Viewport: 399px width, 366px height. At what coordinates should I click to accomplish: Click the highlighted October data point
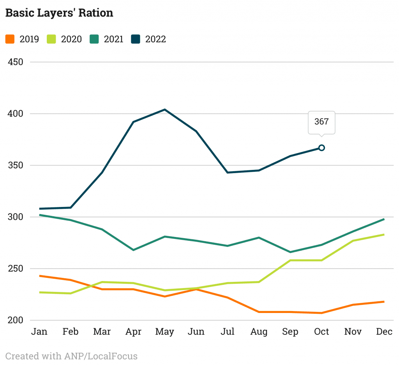coord(321,147)
